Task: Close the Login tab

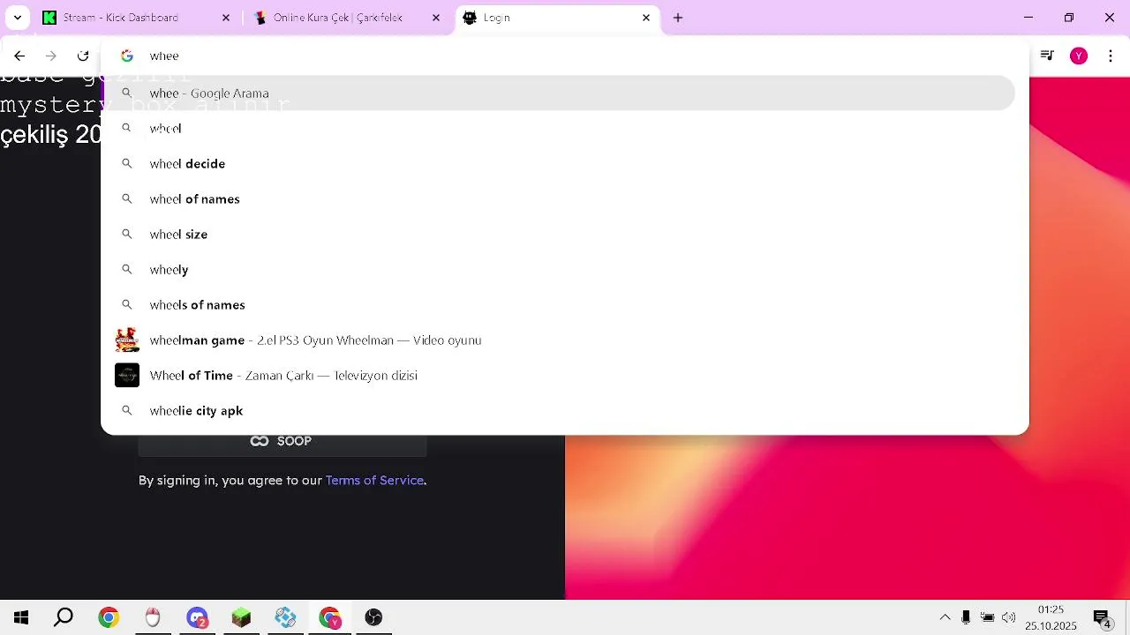Action: pos(646,18)
